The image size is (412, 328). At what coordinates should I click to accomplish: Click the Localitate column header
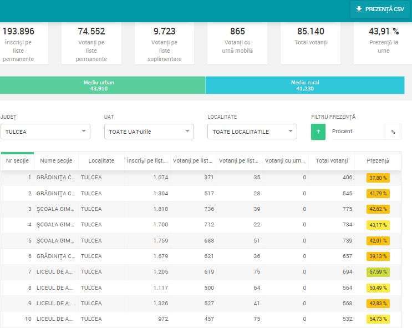click(101, 160)
